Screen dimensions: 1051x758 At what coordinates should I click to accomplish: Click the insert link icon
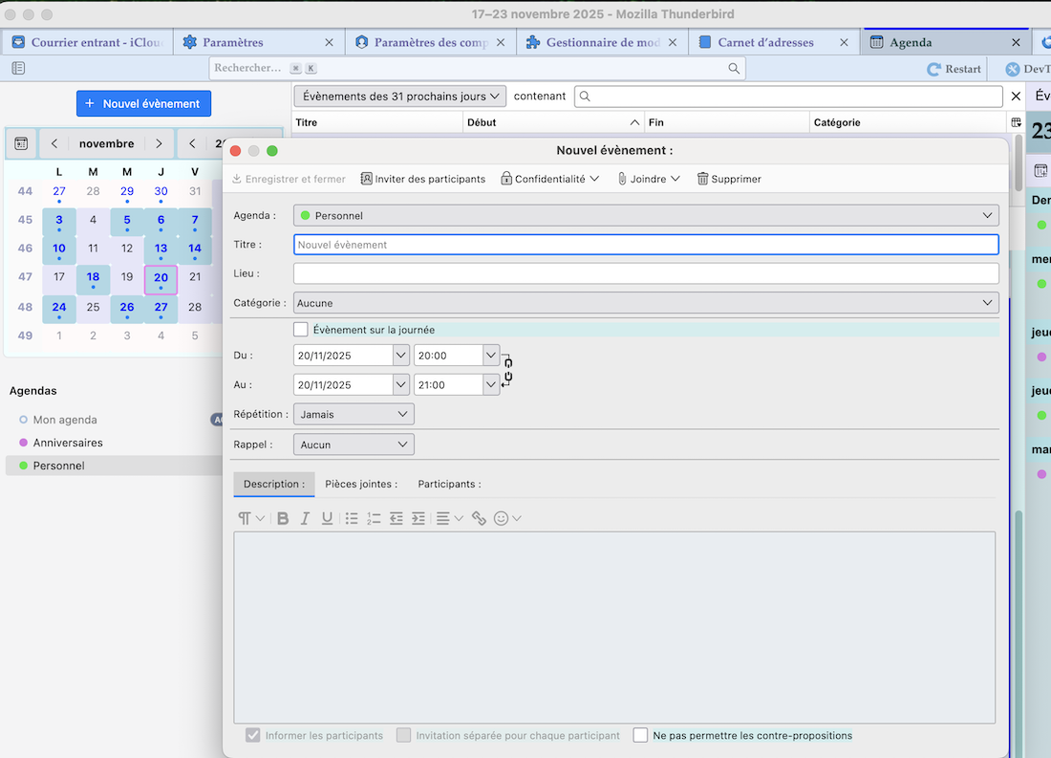pyautogui.click(x=479, y=518)
